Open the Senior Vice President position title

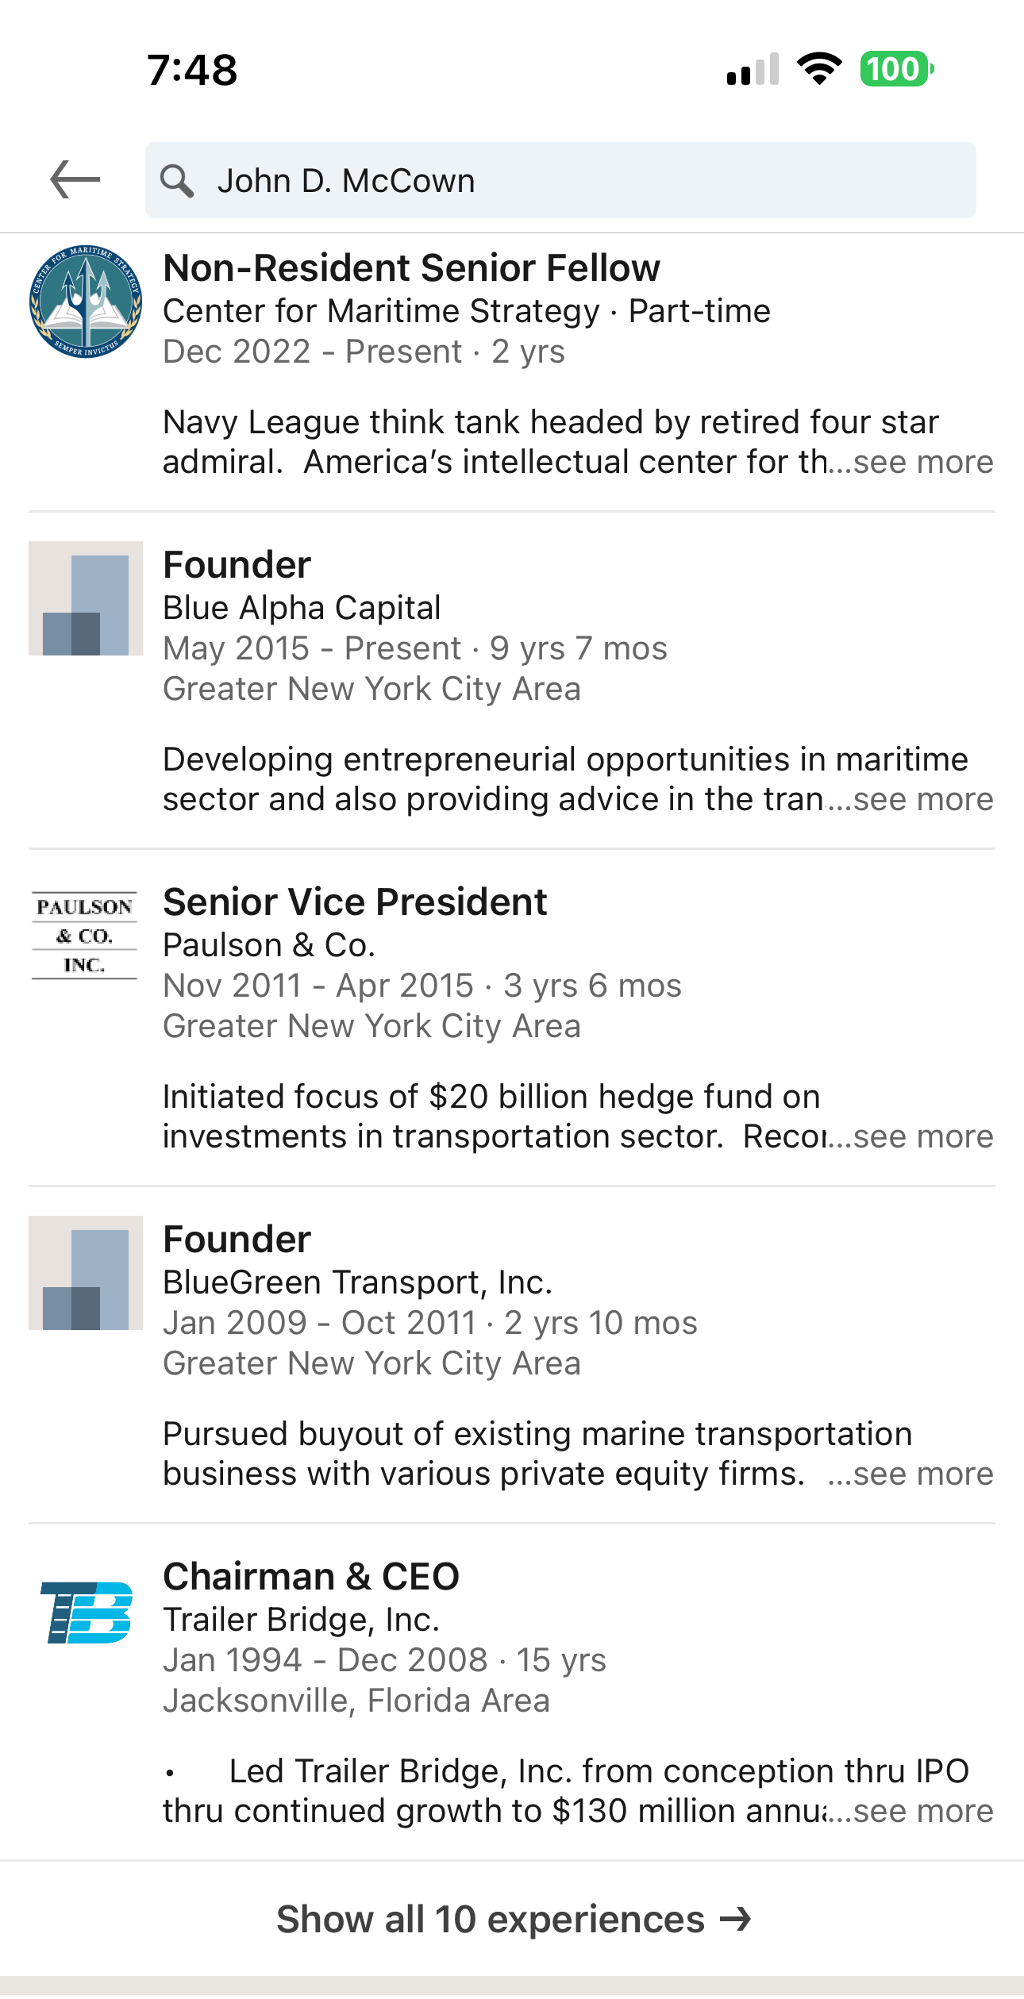pos(355,902)
